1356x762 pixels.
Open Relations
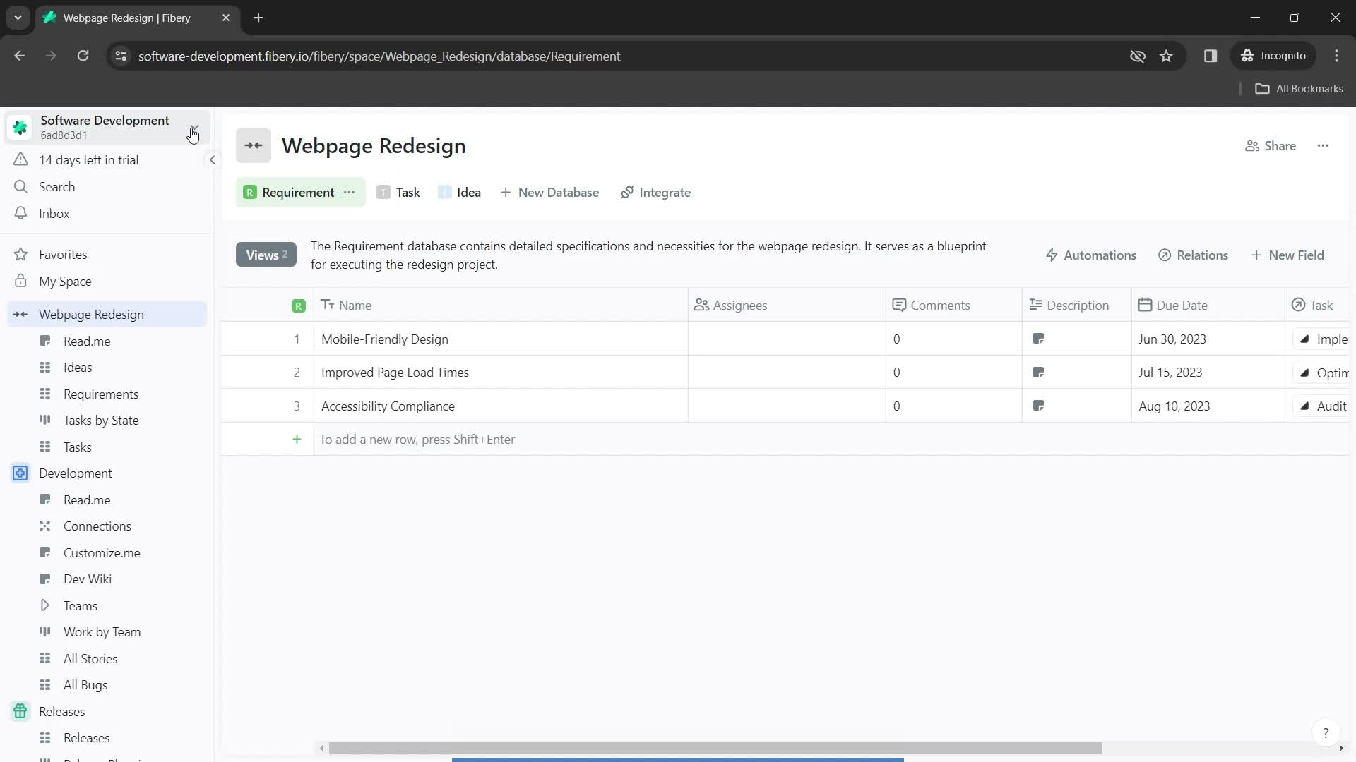(x=1193, y=255)
